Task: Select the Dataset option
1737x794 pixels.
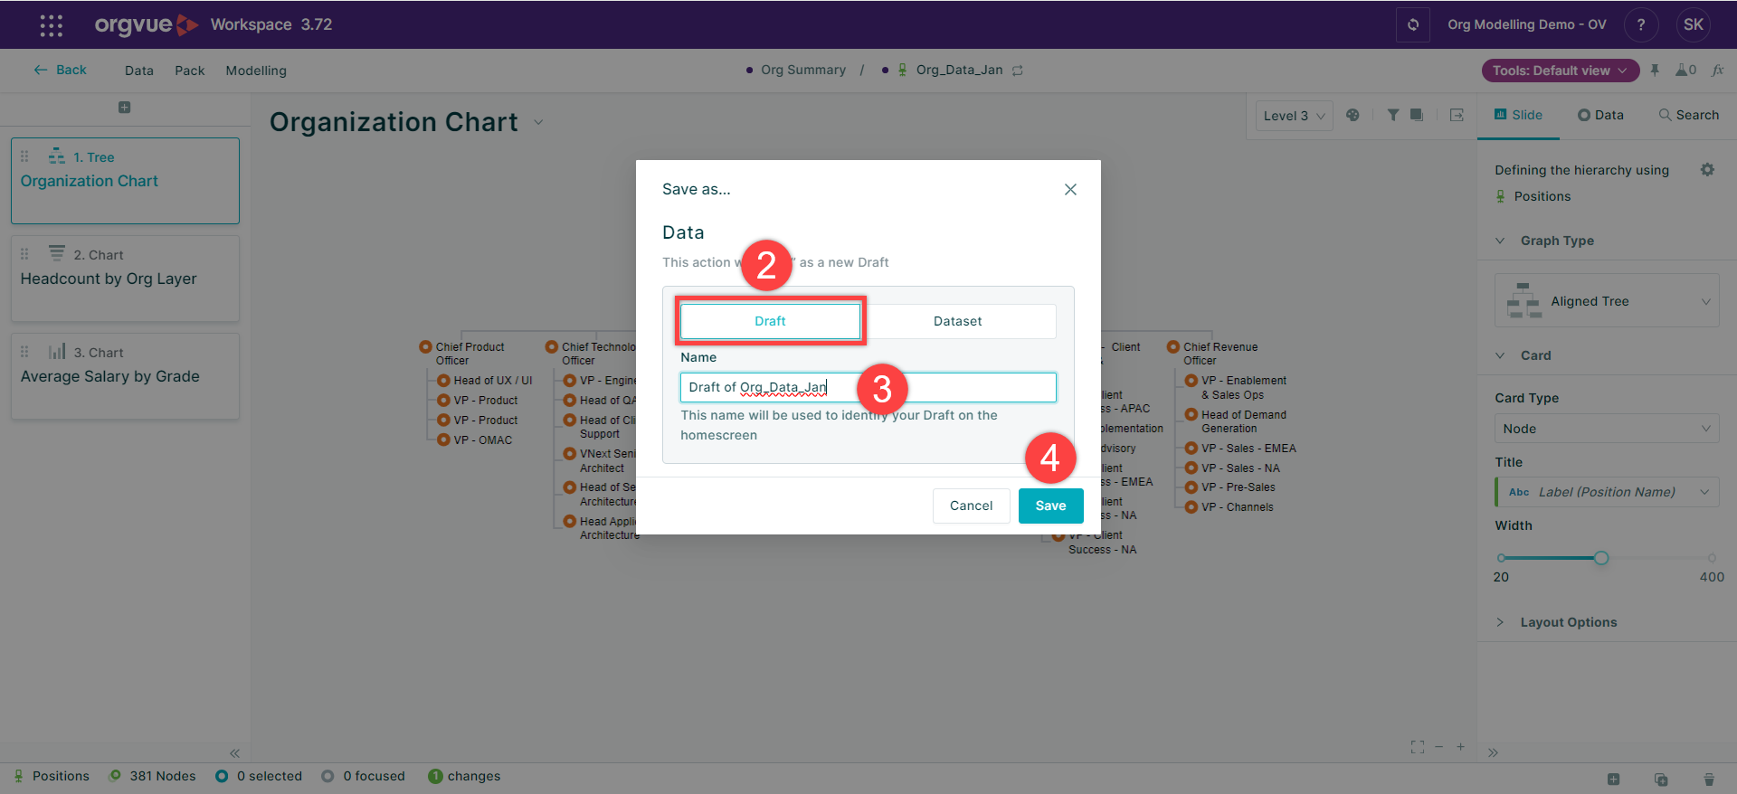Action: pos(957,321)
